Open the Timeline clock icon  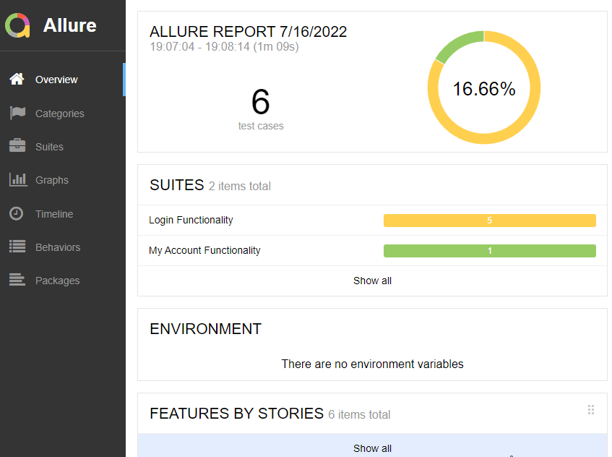tap(17, 213)
